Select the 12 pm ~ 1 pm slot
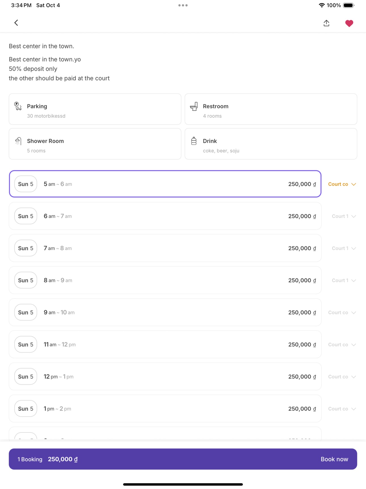The image size is (366, 489). (165, 377)
